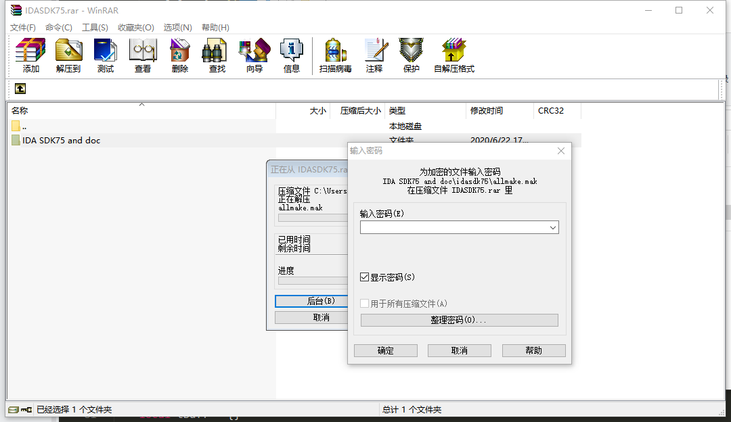Toggle the Use For All Archives (用于所有压缩文件) checkbox
Screen dimensions: 731x422
(365, 304)
